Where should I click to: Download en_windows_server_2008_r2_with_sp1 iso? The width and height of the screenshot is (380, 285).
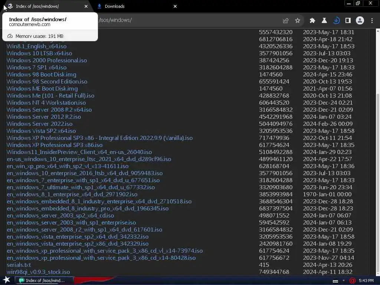84,229
